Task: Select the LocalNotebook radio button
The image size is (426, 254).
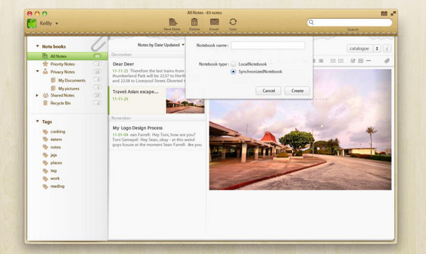Action: click(233, 64)
